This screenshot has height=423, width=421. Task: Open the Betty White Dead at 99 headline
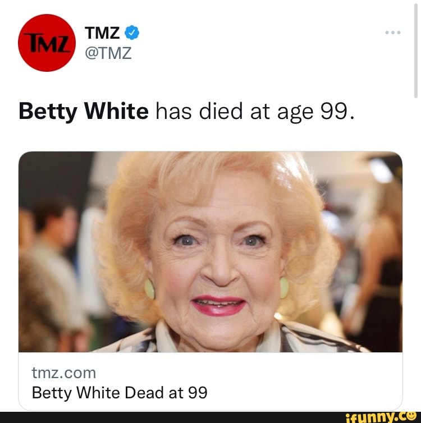point(120,393)
